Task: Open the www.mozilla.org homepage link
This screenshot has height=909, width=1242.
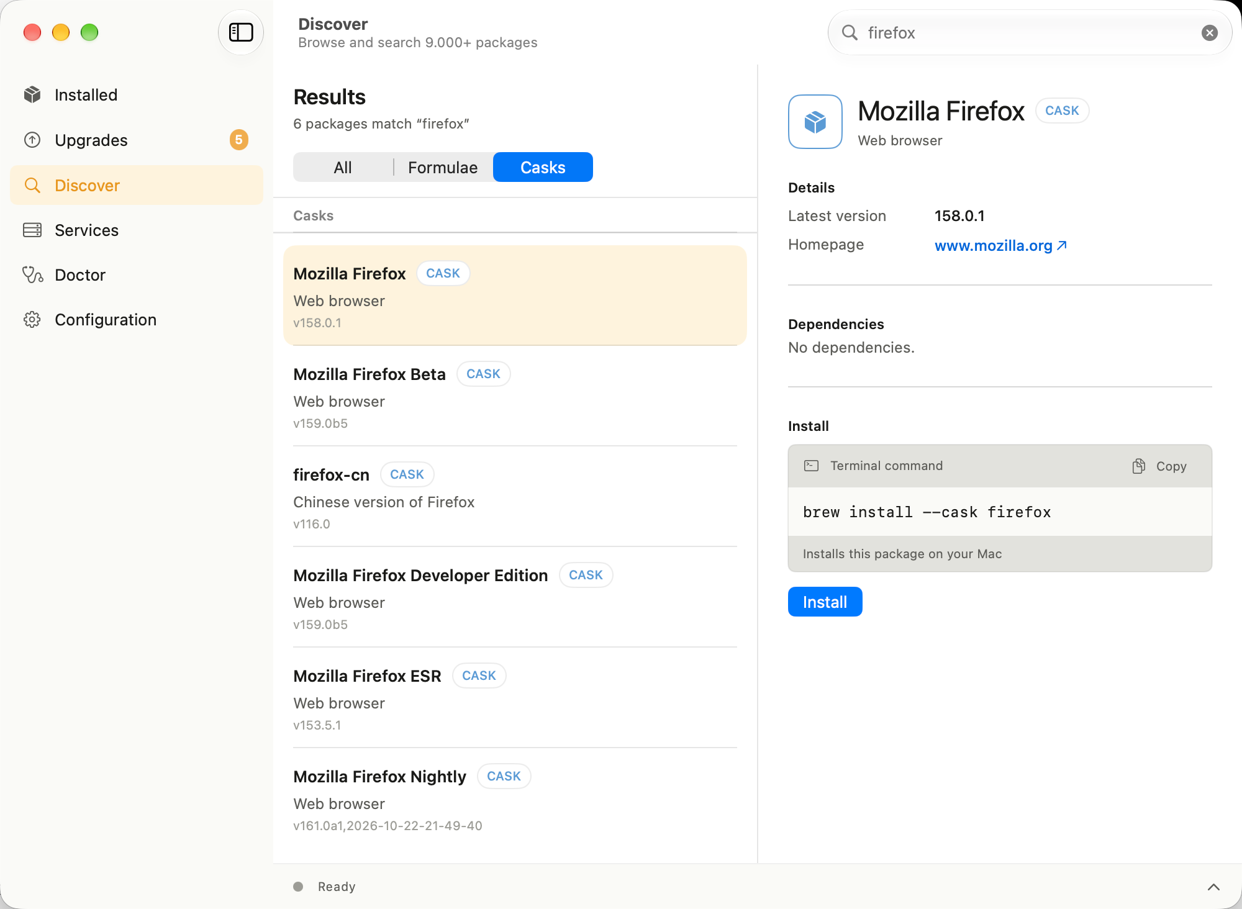Action: [1000, 246]
